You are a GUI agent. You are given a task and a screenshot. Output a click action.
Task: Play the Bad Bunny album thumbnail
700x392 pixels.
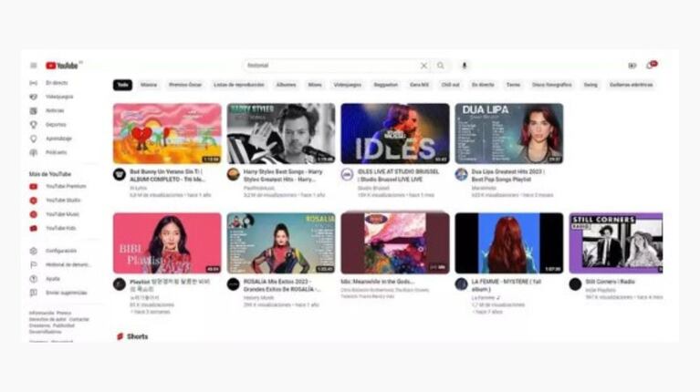[167, 134]
